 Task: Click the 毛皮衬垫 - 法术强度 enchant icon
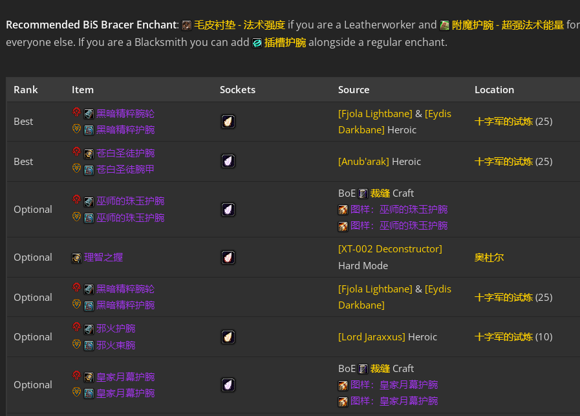pos(187,25)
